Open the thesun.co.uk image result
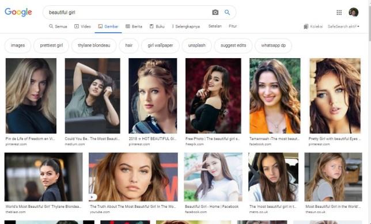Screen dimensions: 371x224 click(x=333, y=177)
